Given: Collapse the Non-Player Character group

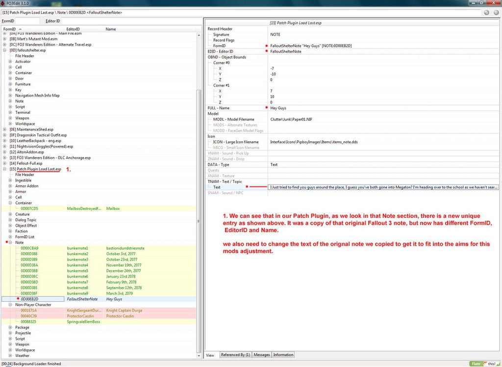Looking at the screenshot, I should click(10, 305).
